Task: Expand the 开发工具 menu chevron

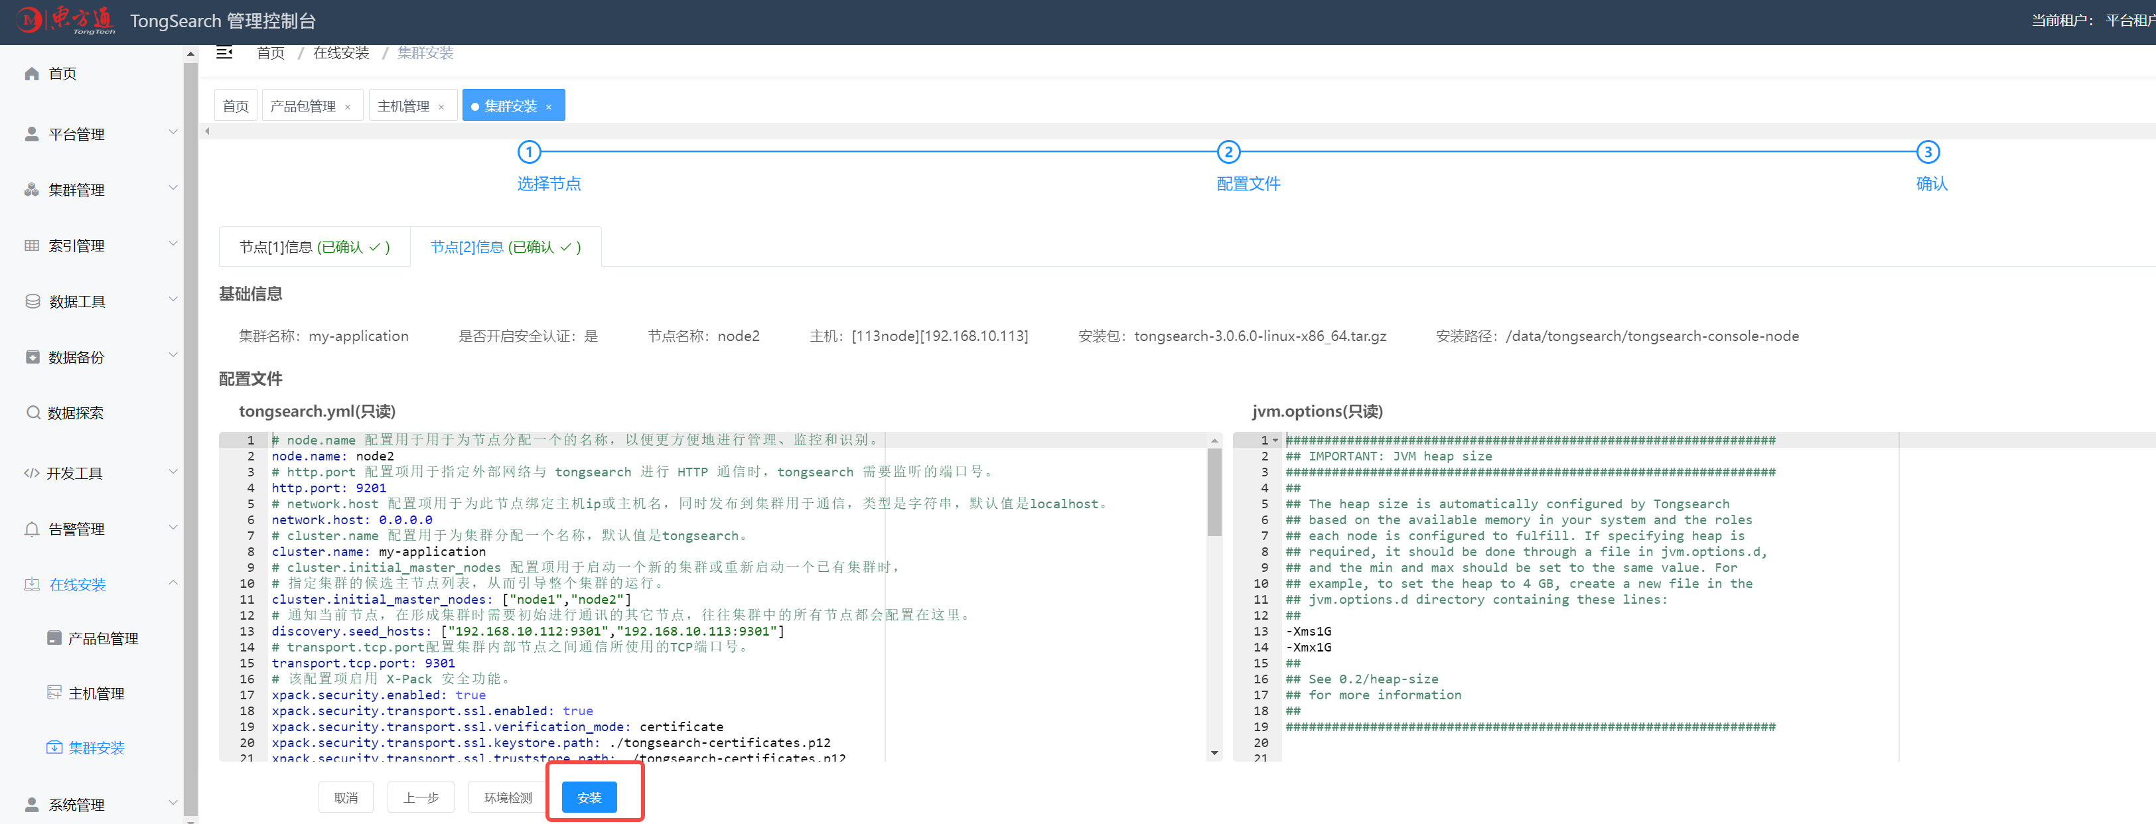Action: click(173, 472)
